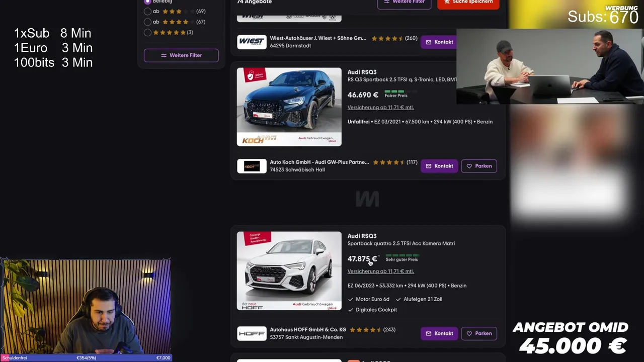This screenshot has height=362, width=644.
Task: Open 'Weitere Filter' in the sidebar
Action: tap(181, 55)
